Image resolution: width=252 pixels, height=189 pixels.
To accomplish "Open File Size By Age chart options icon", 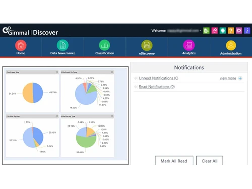I will (x=57, y=116).
